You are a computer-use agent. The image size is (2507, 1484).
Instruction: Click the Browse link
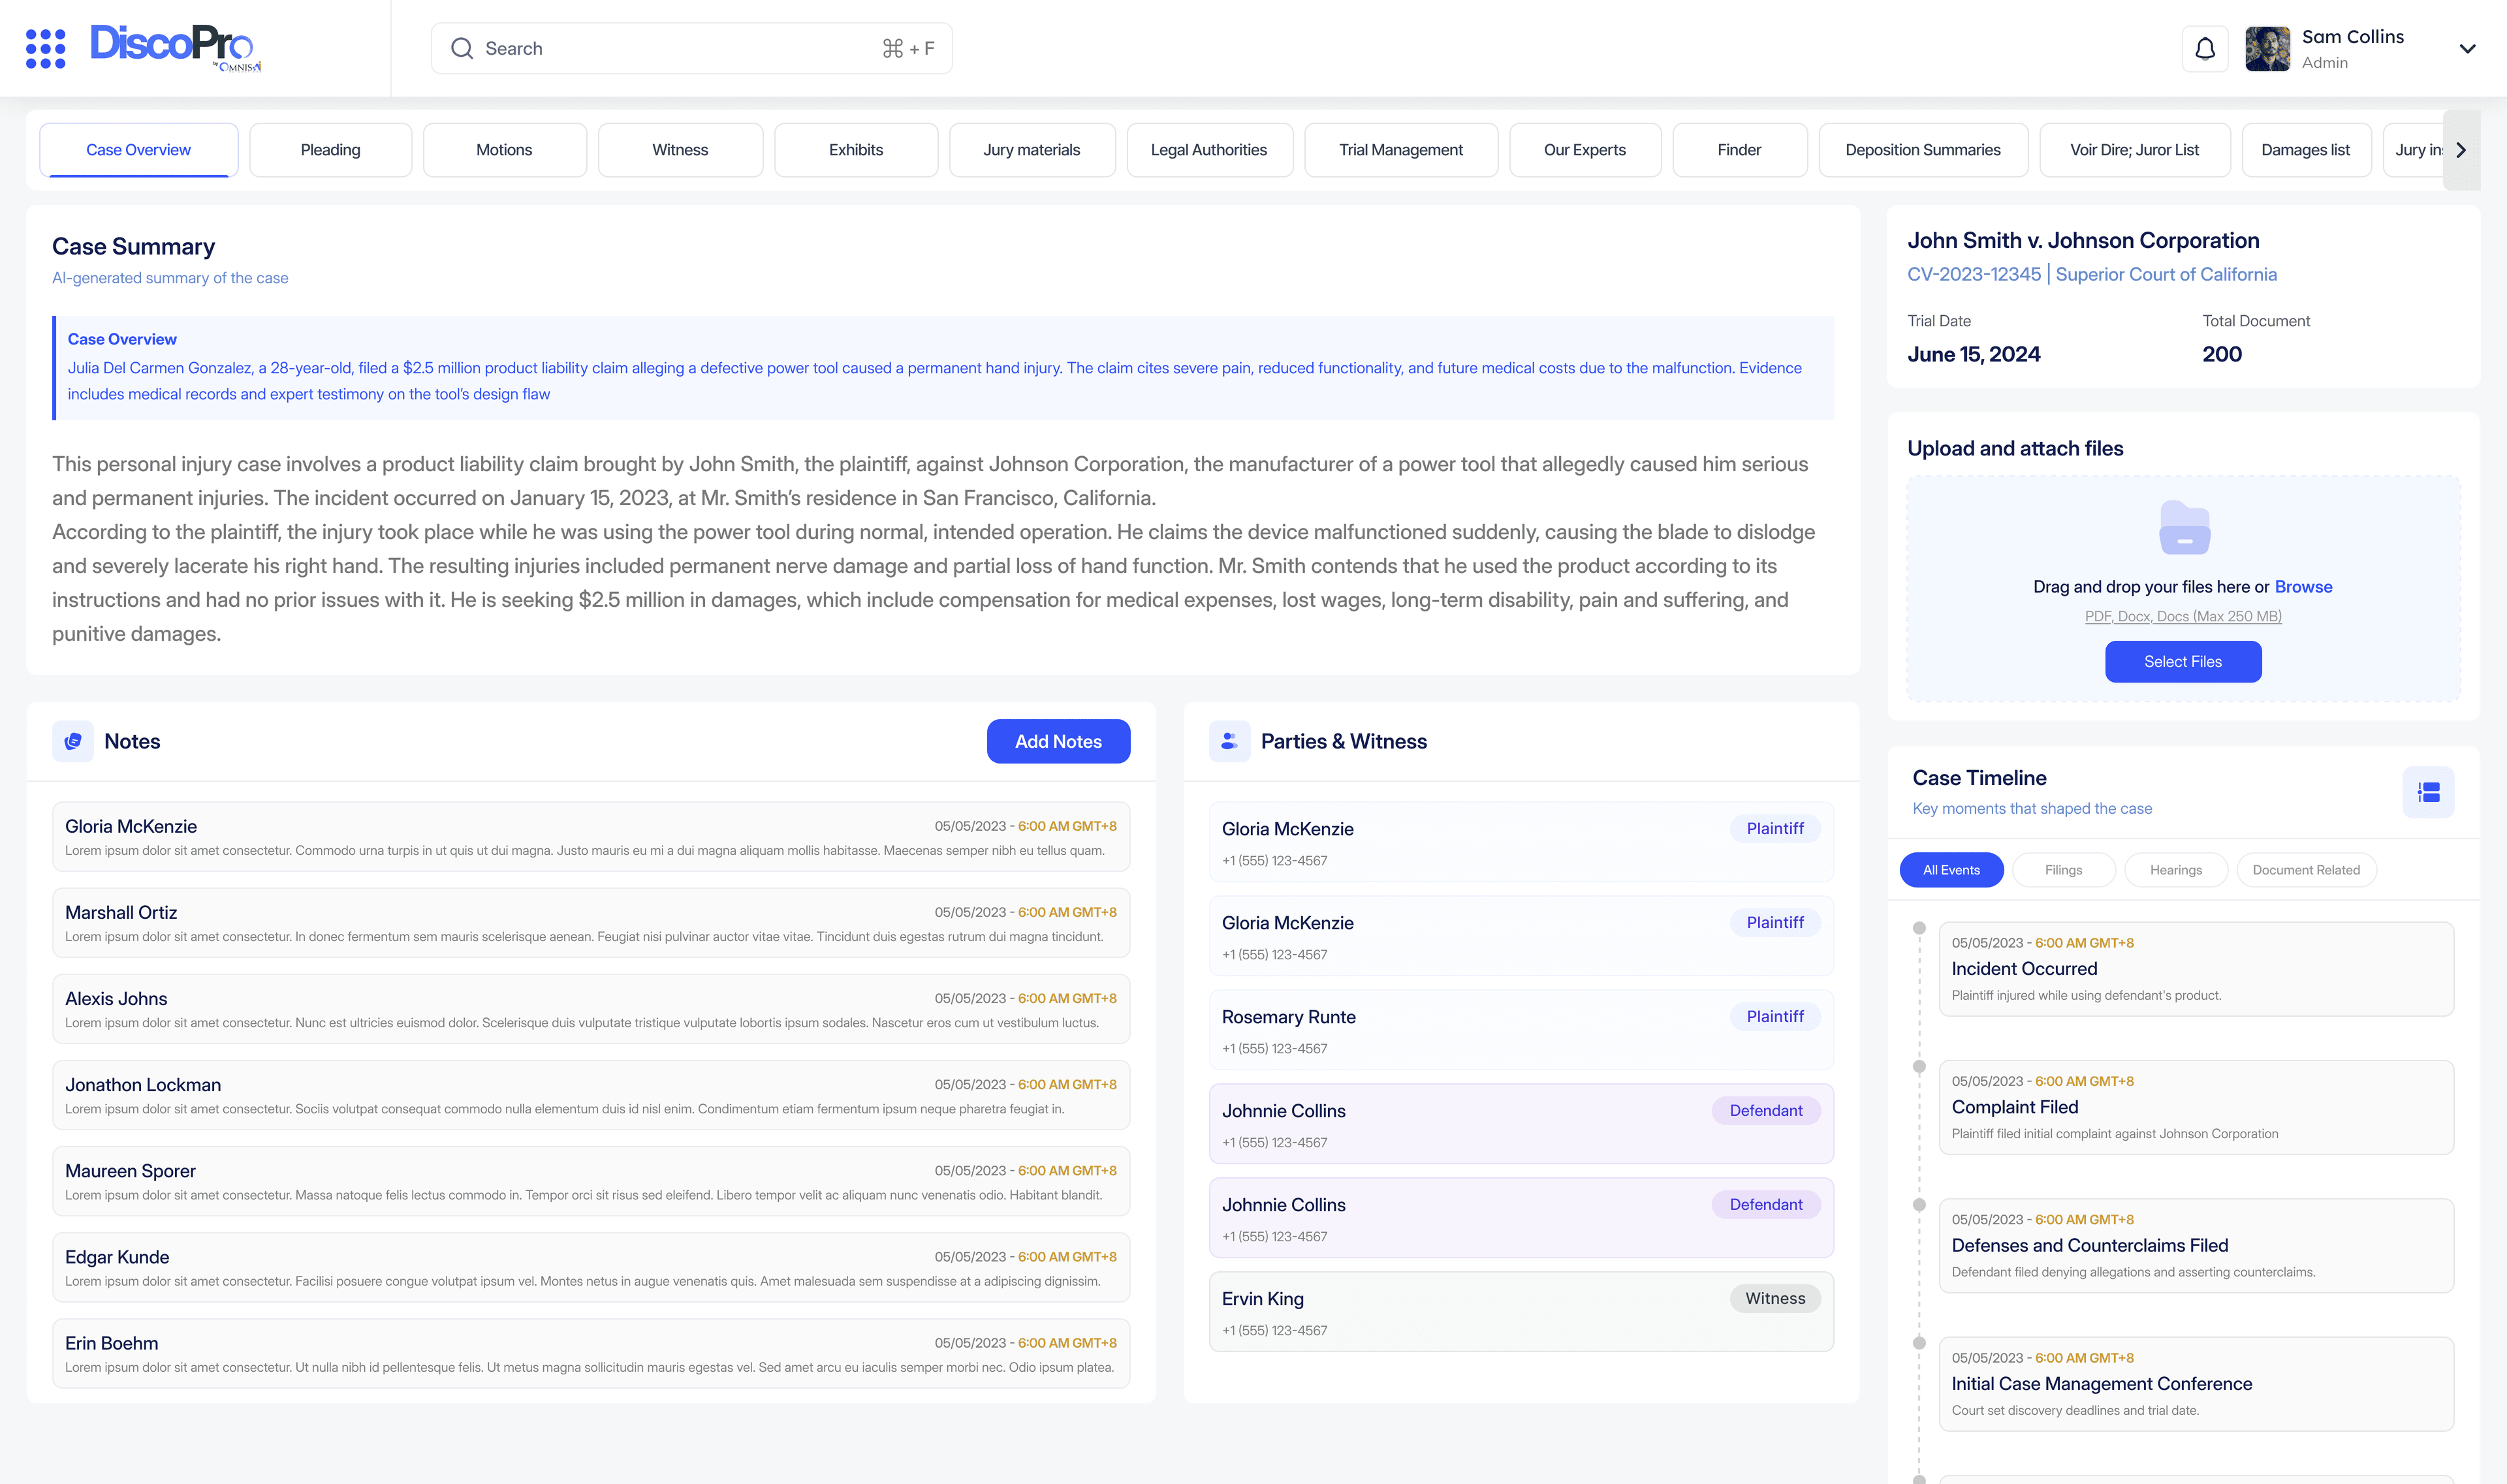coord(2303,587)
